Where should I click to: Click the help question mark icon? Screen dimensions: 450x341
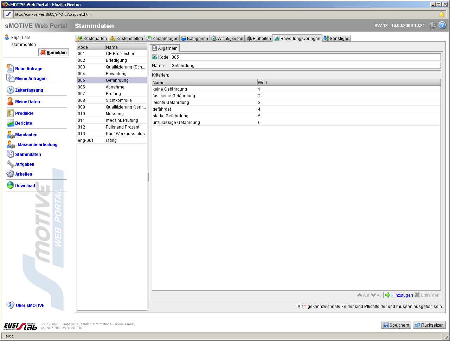coord(442,25)
